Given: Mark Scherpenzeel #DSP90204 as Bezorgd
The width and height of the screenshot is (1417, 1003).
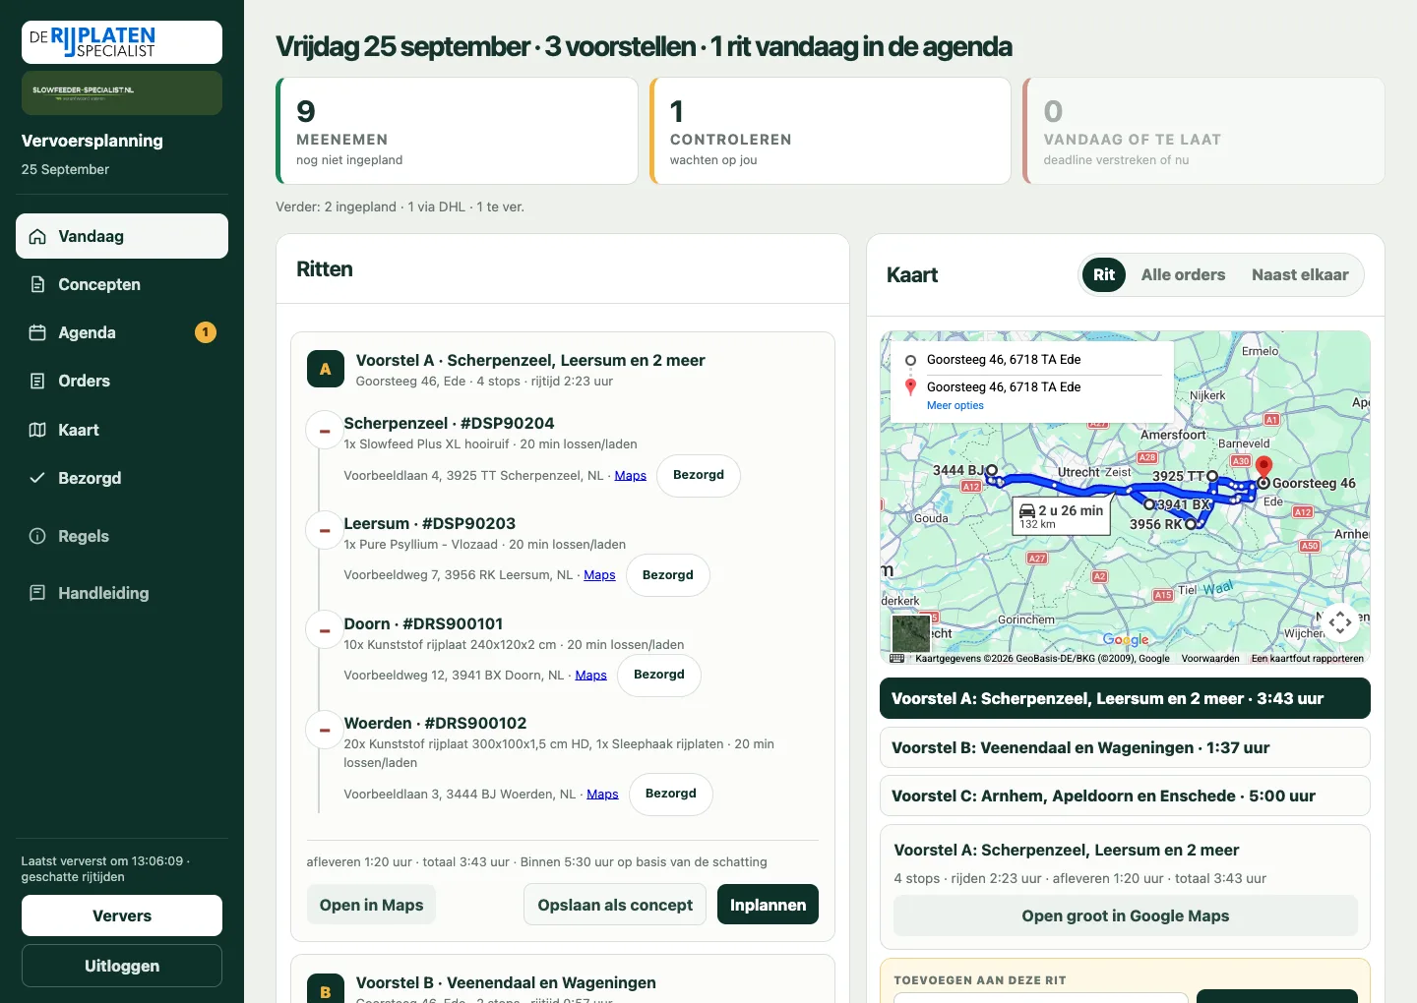Looking at the screenshot, I should pyautogui.click(x=699, y=475).
